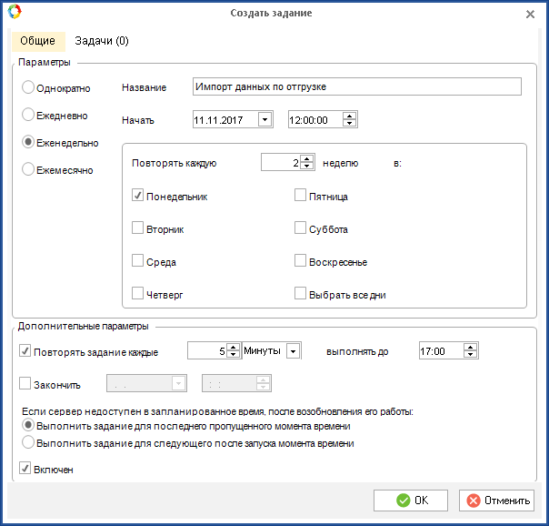Select the Однократно radio option

tap(29, 86)
